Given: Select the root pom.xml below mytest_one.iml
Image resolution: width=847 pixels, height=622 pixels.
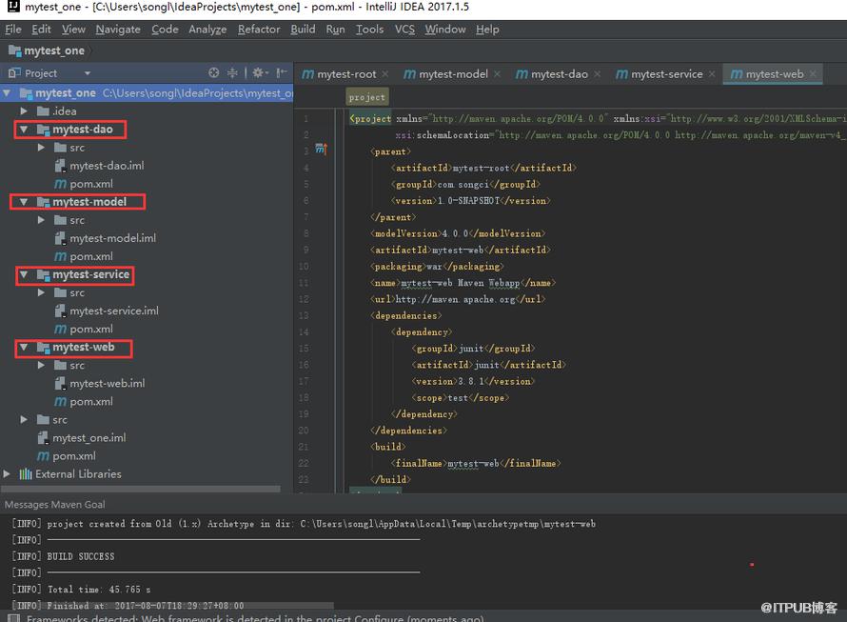Looking at the screenshot, I should 74,456.
